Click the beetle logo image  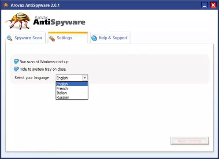(x=19, y=21)
